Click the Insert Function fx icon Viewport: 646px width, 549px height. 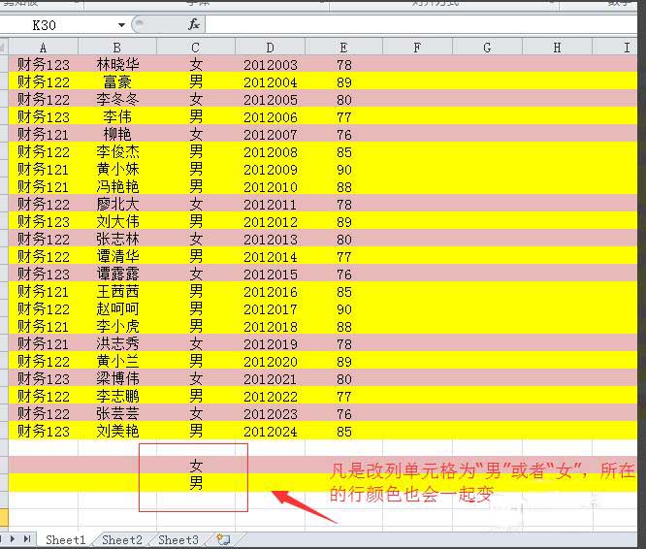tap(194, 24)
